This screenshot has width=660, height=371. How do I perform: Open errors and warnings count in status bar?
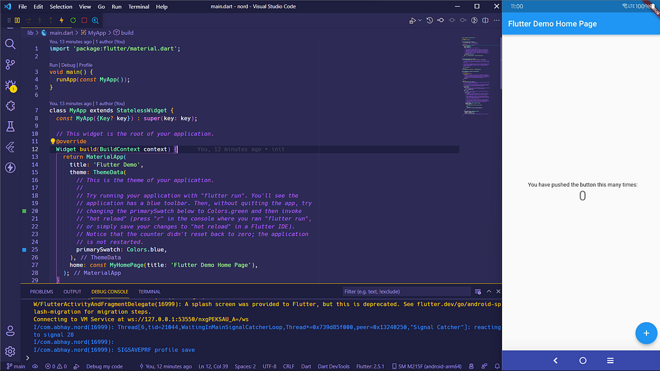pyautogui.click(x=56, y=366)
